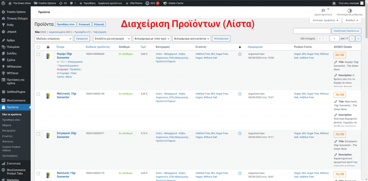Click the Εισαγωγή import button
368x181 pixels.
pyautogui.click(x=84, y=24)
